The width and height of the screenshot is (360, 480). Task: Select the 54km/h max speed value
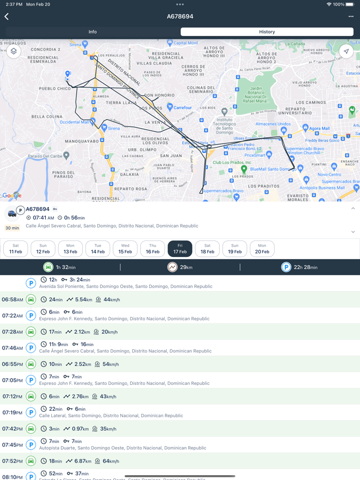coord(111,364)
